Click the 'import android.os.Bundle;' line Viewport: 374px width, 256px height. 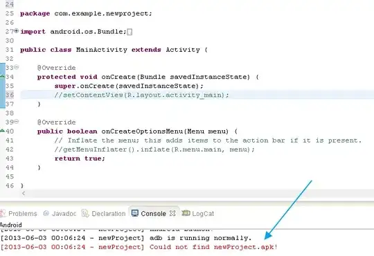click(x=73, y=32)
